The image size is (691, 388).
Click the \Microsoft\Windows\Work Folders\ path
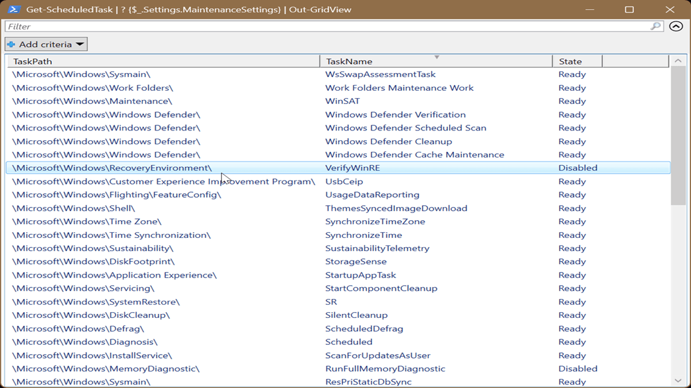(92, 88)
